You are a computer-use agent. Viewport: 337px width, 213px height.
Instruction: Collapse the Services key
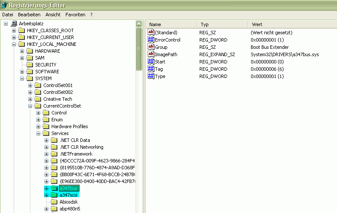point(38,134)
